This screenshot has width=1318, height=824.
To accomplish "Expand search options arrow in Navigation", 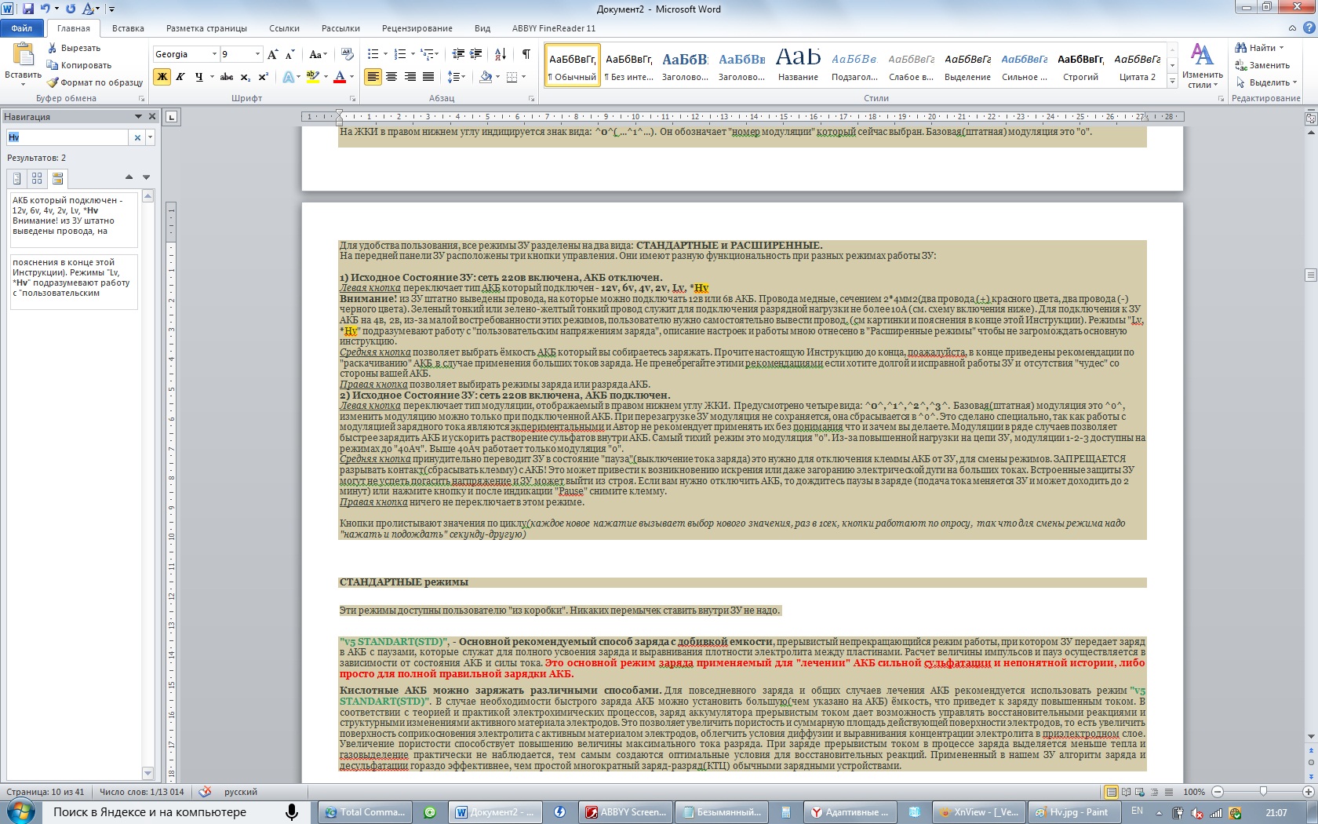I will point(150,137).
